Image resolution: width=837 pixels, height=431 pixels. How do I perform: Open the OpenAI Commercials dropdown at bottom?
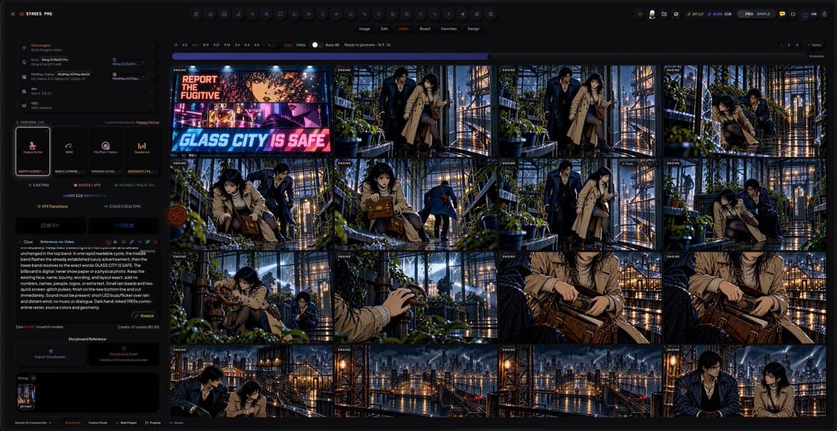pos(35,423)
